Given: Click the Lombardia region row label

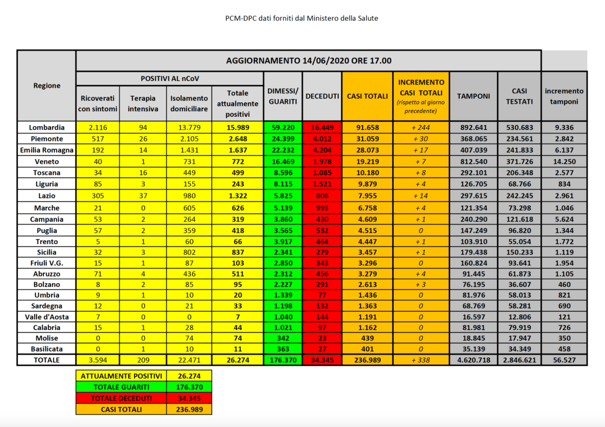Looking at the screenshot, I should (47, 127).
